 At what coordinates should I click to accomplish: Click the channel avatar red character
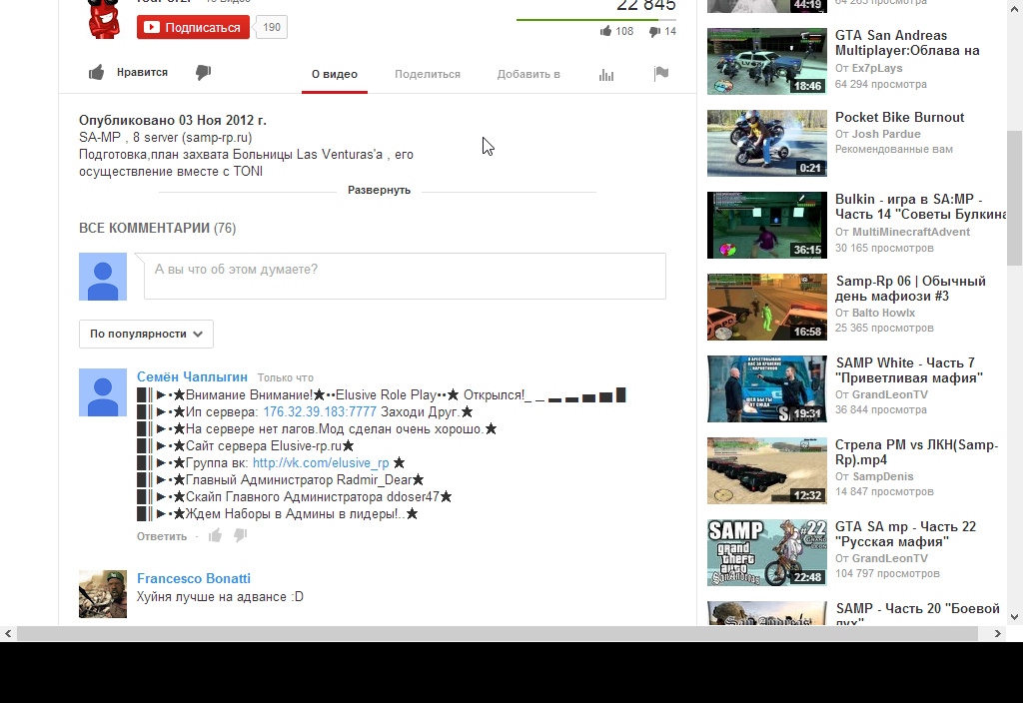pyautogui.click(x=103, y=19)
